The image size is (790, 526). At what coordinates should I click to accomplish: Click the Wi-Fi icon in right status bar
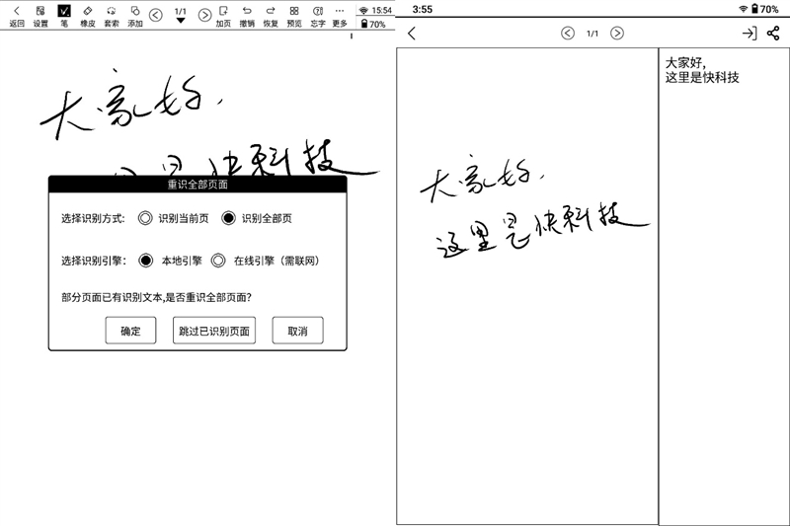[x=744, y=9]
